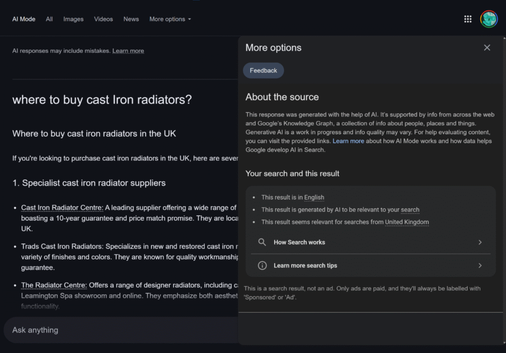Click the account profile avatar
This screenshot has width=506, height=353.
(x=489, y=19)
